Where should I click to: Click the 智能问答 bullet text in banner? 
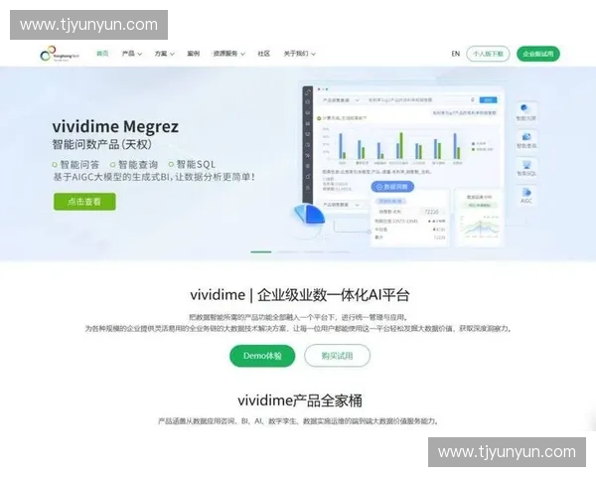point(79,164)
